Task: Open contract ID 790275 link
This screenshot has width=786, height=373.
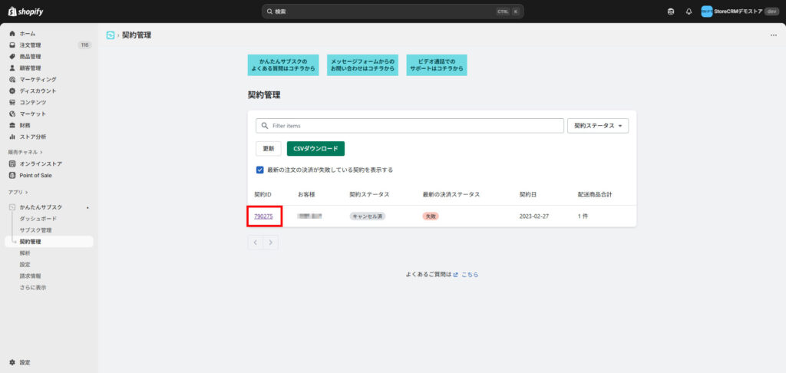Action: pos(263,216)
